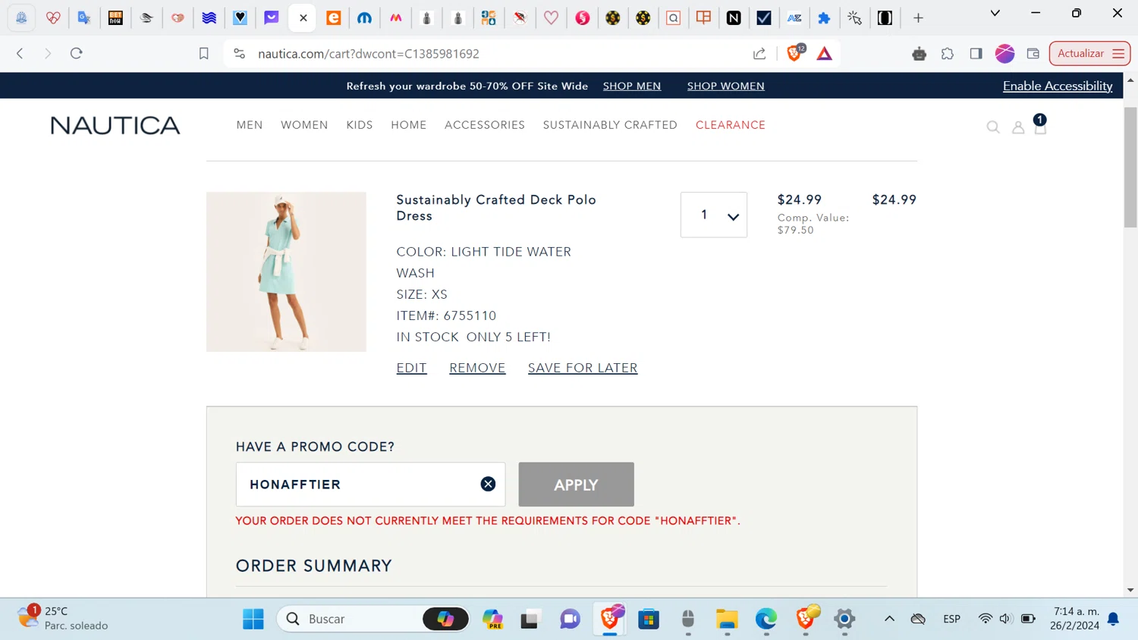The width and height of the screenshot is (1138, 640).
Task: Open the WOMEN menu
Action: tap(304, 125)
